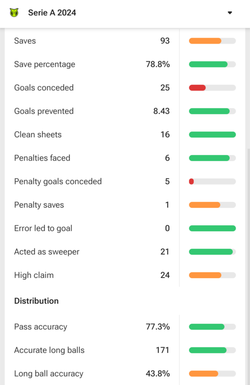Viewport: 250px width, 385px height.
Task: Click the Distribution section heading
Action: (x=36, y=301)
